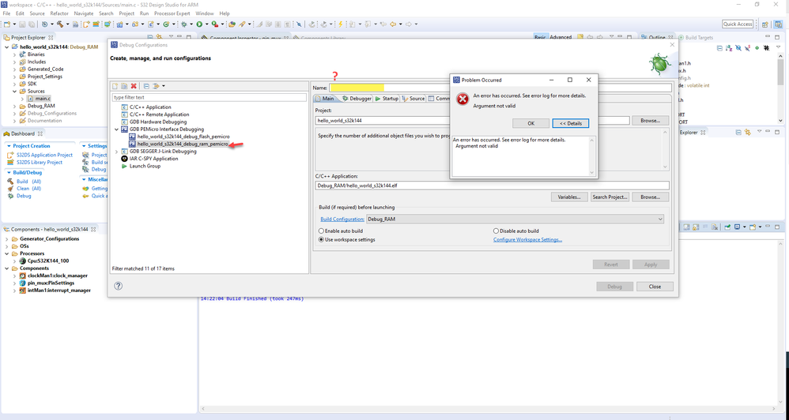
Task: Select hello_world_s32k144_debug_ram_pemicro configuration
Action: point(182,144)
